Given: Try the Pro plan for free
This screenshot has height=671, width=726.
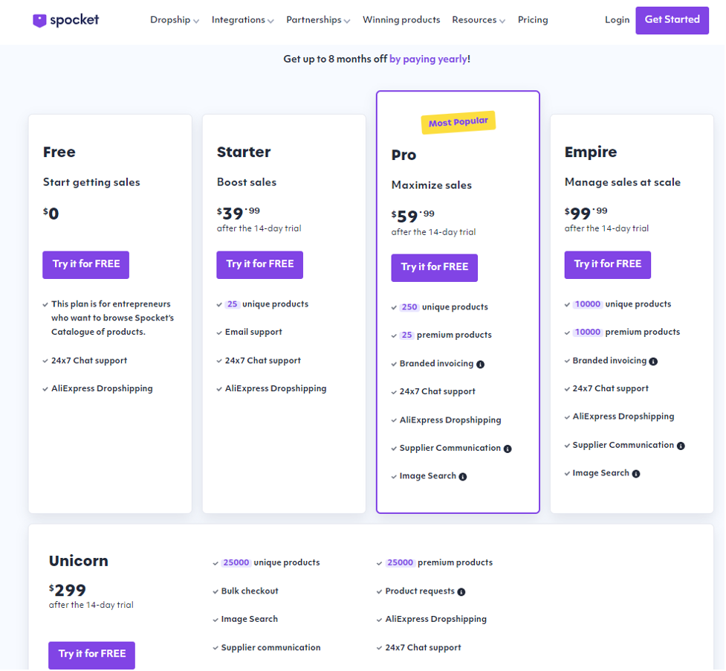Looking at the screenshot, I should coord(435,268).
